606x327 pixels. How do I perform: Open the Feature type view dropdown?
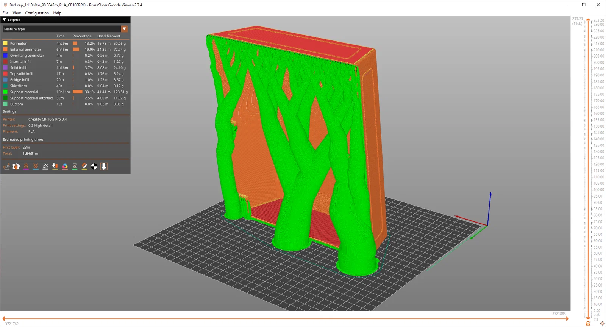(x=65, y=29)
